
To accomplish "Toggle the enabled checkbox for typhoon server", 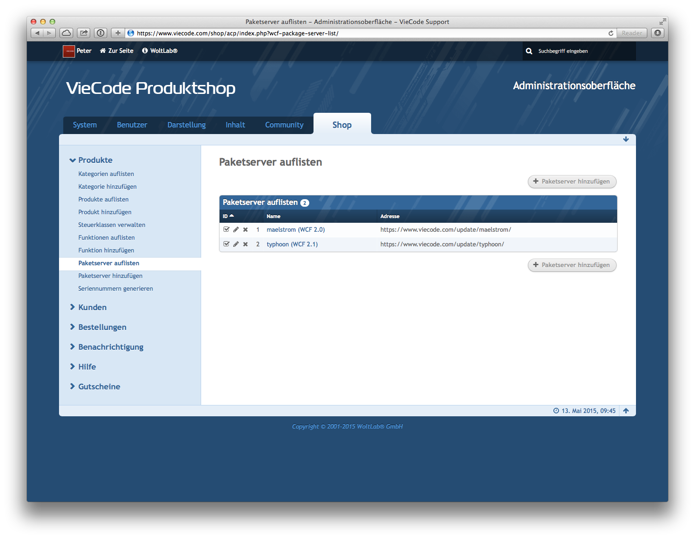I will tap(227, 244).
